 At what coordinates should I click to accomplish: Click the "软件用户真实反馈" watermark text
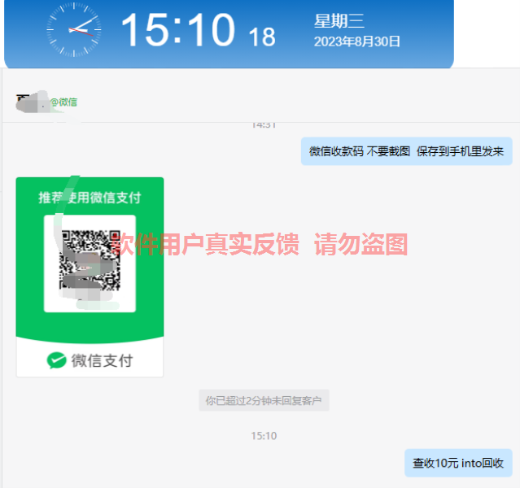click(x=205, y=244)
